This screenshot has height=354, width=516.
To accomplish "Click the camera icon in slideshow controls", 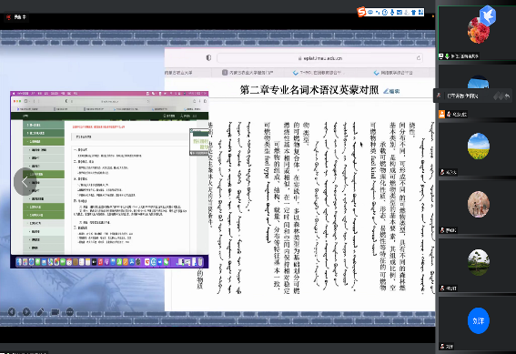I will (56, 311).
